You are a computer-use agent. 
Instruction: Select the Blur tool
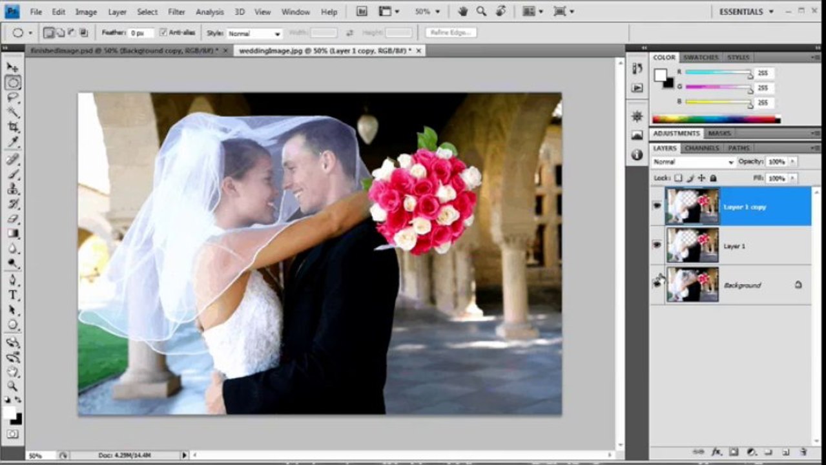point(13,249)
